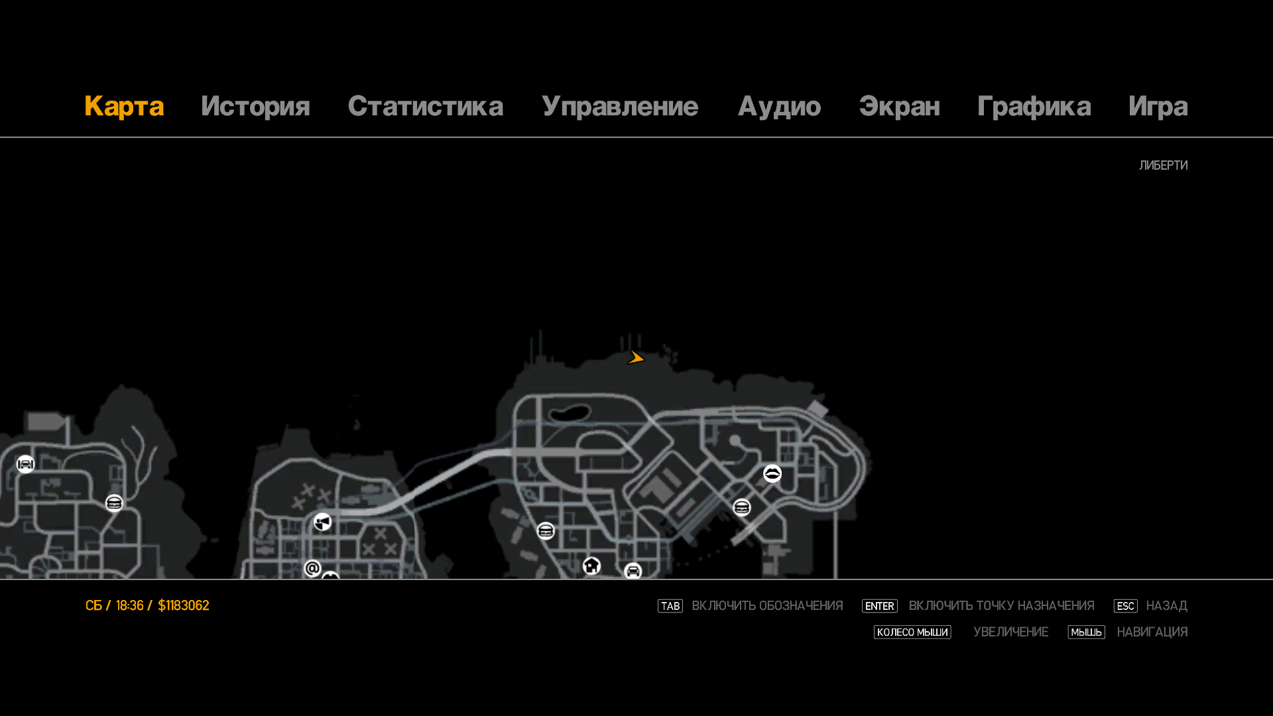This screenshot has height=716, width=1273.
Task: Toggle map legend with TAB key hint
Action: (670, 606)
